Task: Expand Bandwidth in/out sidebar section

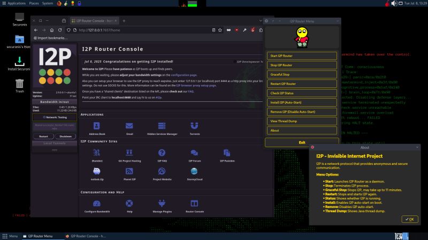Action: coord(55,102)
